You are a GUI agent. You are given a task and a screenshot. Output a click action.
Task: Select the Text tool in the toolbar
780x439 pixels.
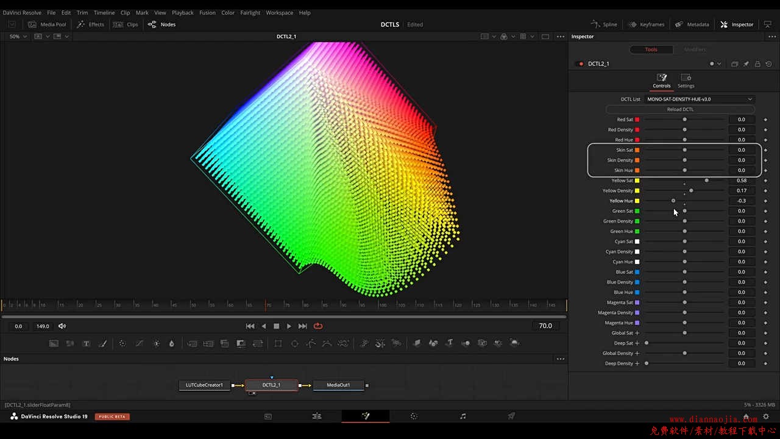(86, 344)
